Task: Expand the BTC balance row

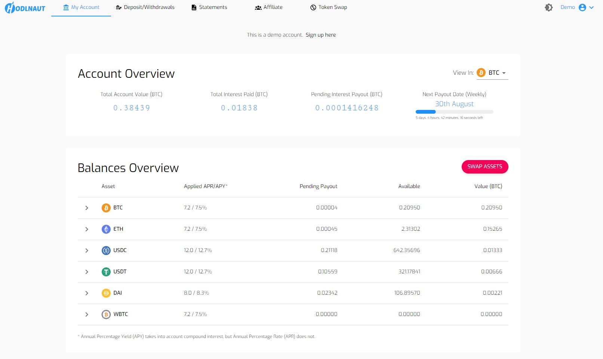Action: tap(87, 208)
